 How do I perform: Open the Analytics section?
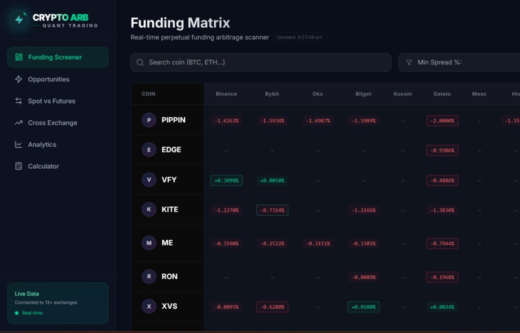pos(57,144)
